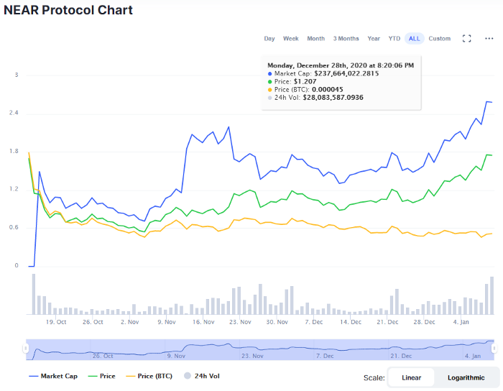Choose the 3 Months range
The height and width of the screenshot is (391, 503).
coord(346,39)
